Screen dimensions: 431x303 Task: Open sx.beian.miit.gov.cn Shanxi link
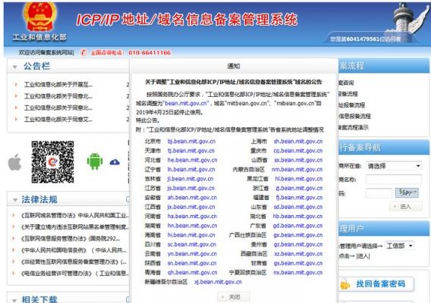pyautogui.click(x=298, y=160)
